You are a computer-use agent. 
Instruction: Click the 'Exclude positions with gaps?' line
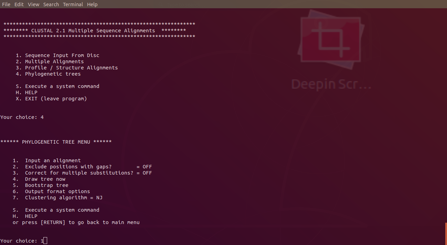(x=82, y=167)
